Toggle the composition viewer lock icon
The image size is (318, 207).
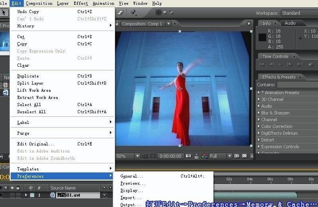pos(118,24)
